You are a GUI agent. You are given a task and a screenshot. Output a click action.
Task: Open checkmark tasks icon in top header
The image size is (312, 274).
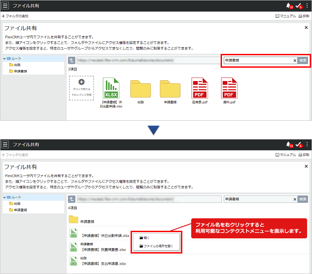[299, 6]
